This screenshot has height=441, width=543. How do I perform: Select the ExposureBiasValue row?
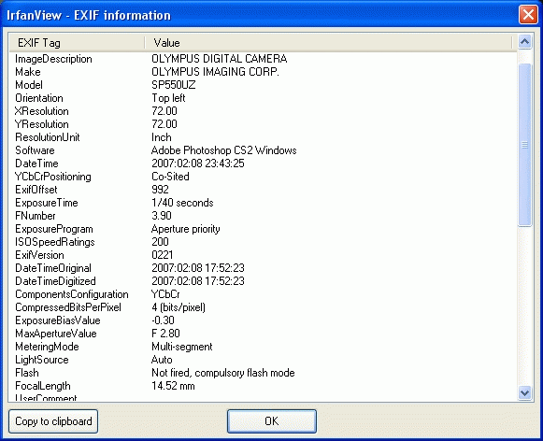point(264,320)
